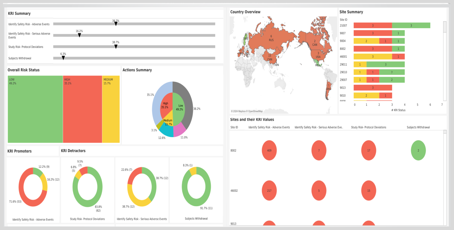Click the Serious Adverse Events 16.2% marker
This screenshot has height=230, width=454.
tap(79, 35)
